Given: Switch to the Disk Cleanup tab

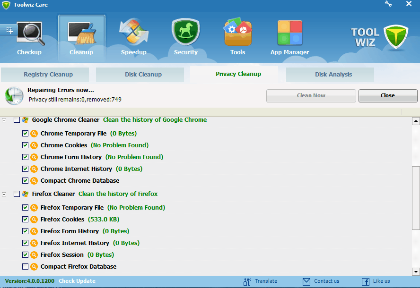Looking at the screenshot, I should 140,75.
